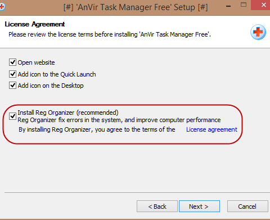Go to the previous step with Back
Viewport: 270px width, 220px height.
(x=157, y=206)
